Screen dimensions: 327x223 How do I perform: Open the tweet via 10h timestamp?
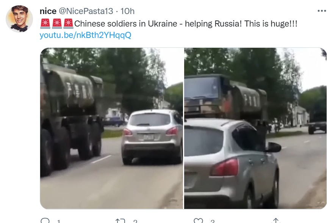(127, 11)
